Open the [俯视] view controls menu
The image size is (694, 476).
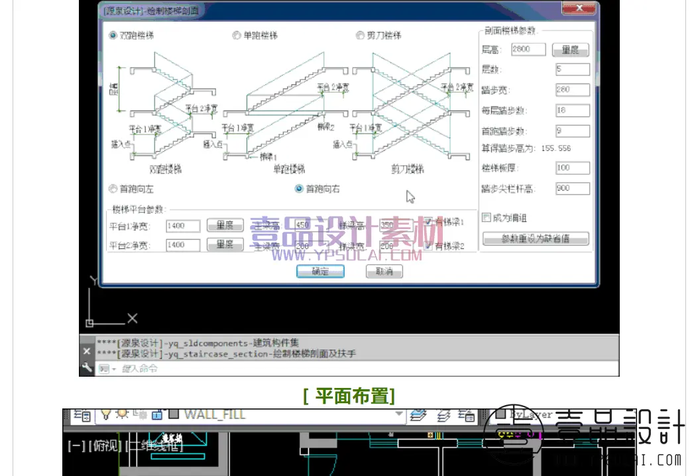(105, 446)
